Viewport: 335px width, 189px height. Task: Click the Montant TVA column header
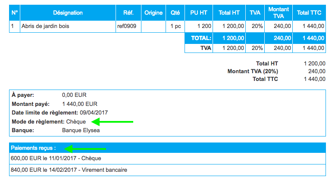[279, 13]
